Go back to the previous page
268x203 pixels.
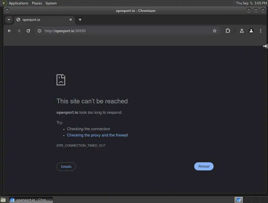click(x=9, y=31)
